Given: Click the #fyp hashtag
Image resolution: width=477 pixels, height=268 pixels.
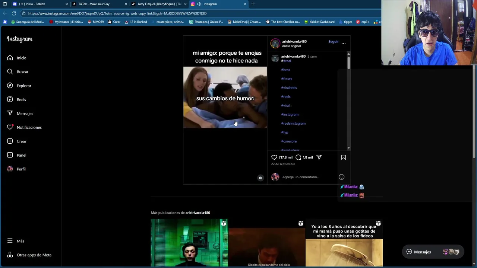Looking at the screenshot, I should [x=285, y=133].
